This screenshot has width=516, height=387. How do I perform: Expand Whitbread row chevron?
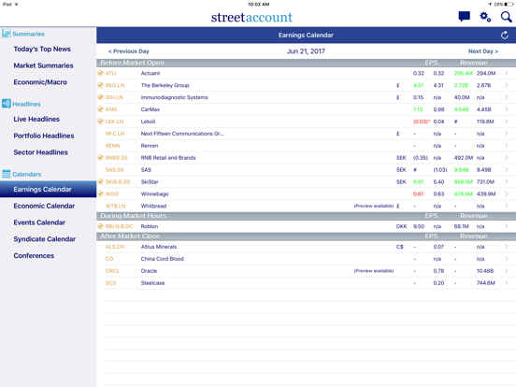(507, 206)
